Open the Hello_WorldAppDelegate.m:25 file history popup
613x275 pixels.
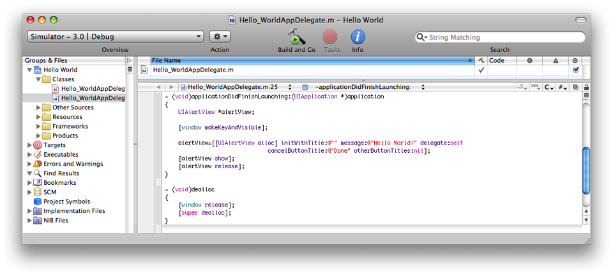[236, 87]
